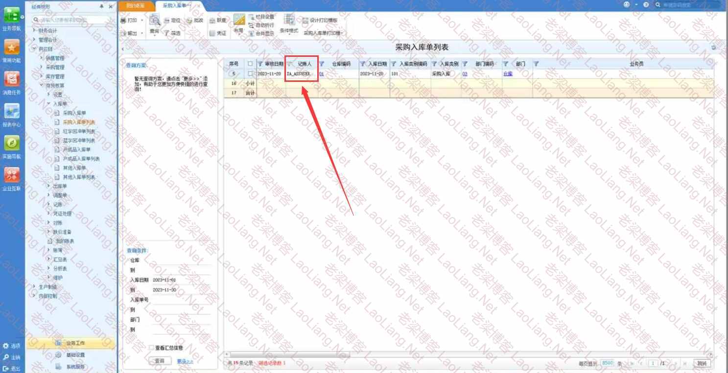The image size is (728, 373).
Task: Click the 更多>> link
Action: (185, 361)
